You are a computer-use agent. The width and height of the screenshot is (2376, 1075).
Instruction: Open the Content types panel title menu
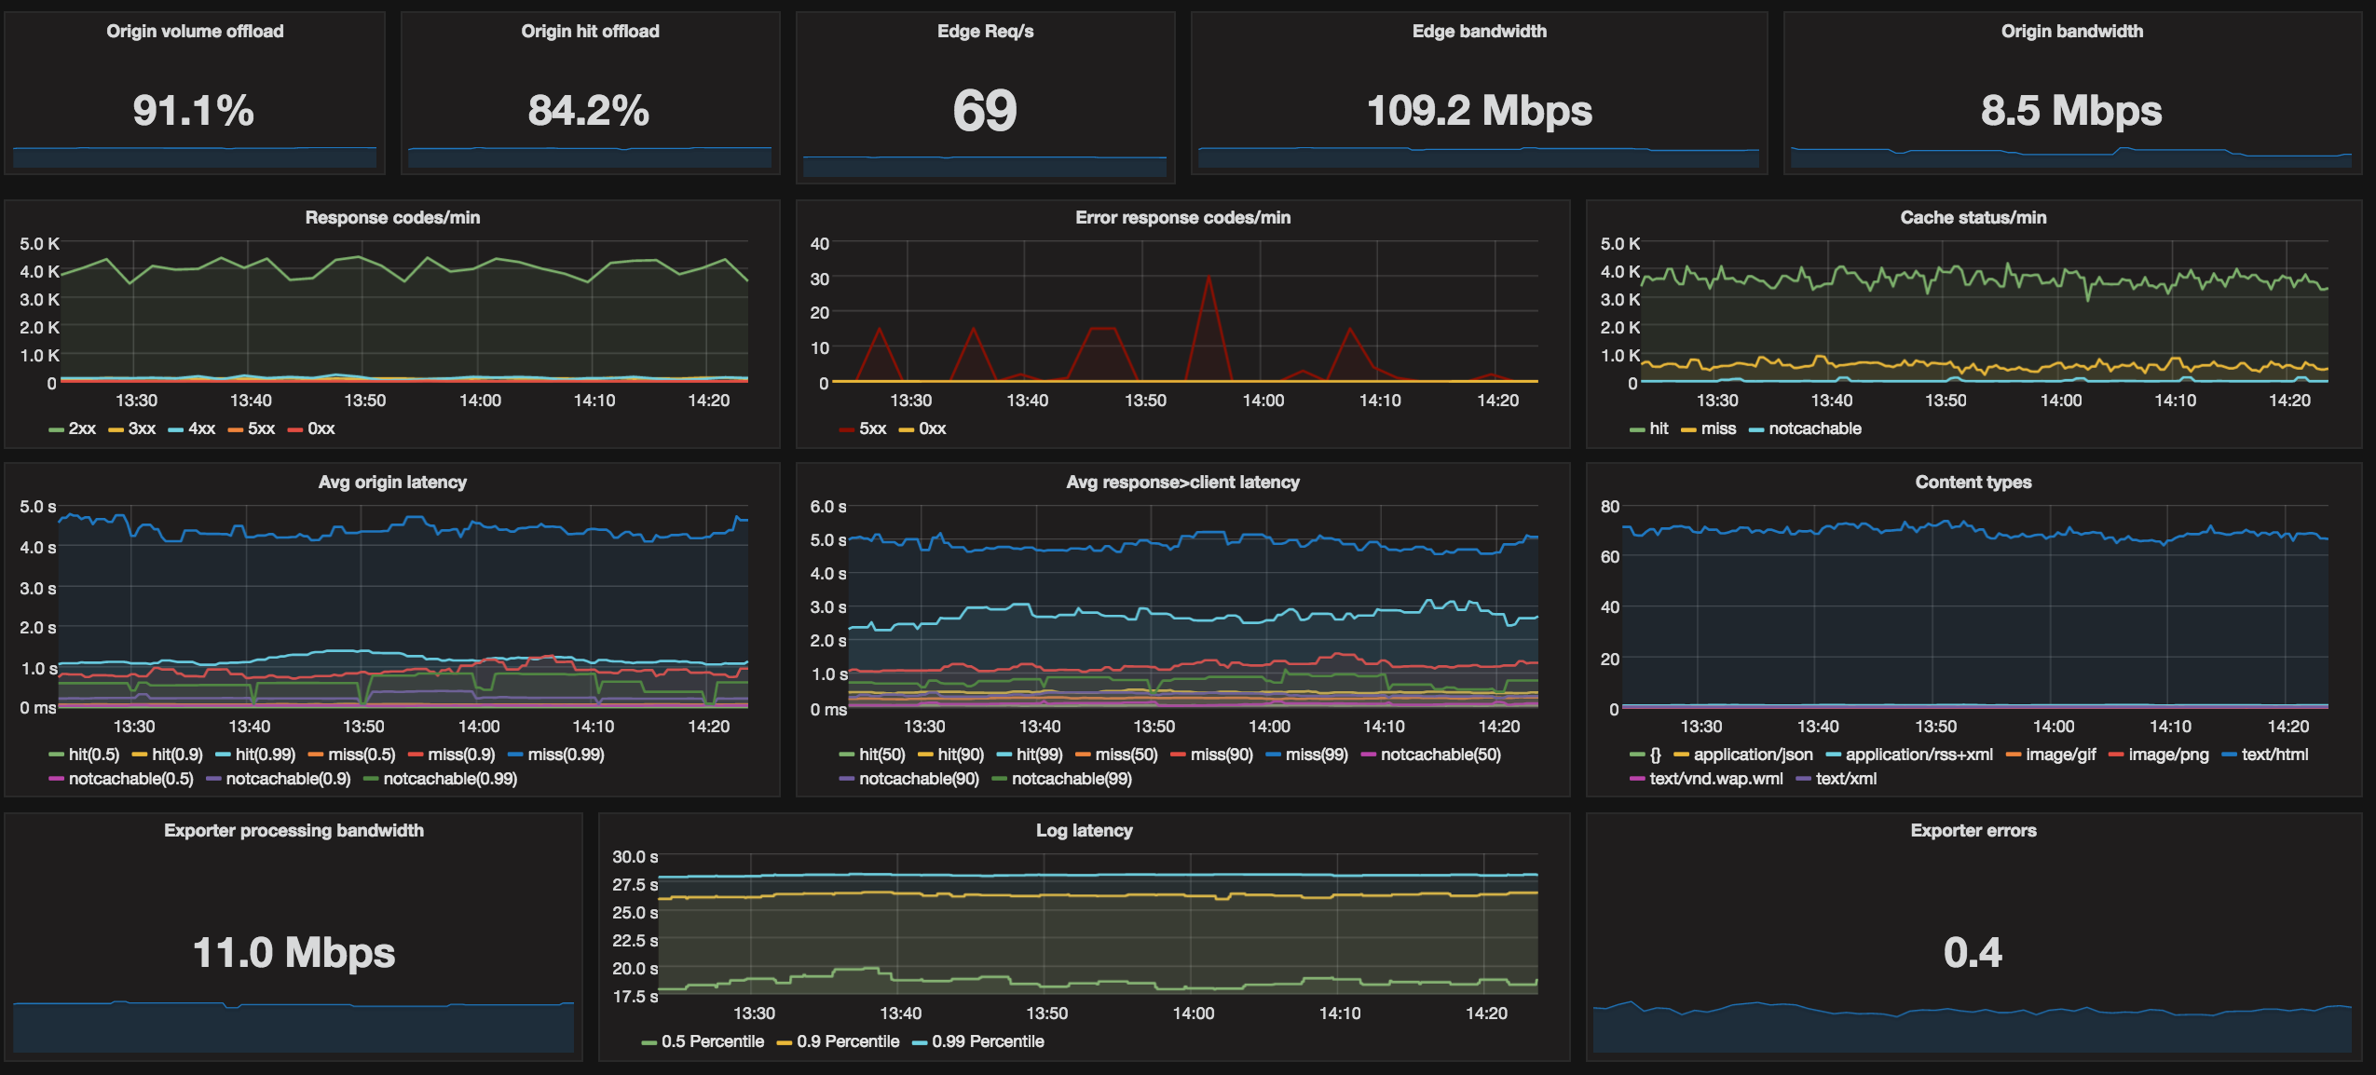pyautogui.click(x=1973, y=482)
